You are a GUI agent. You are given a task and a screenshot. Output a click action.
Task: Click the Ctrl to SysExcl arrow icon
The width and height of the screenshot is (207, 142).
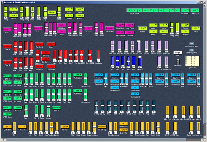point(191,50)
